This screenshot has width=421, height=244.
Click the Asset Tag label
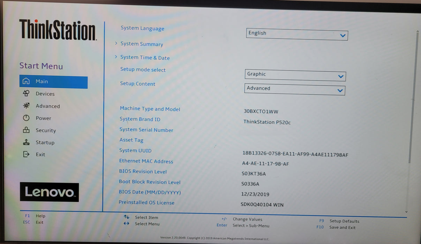click(131, 140)
